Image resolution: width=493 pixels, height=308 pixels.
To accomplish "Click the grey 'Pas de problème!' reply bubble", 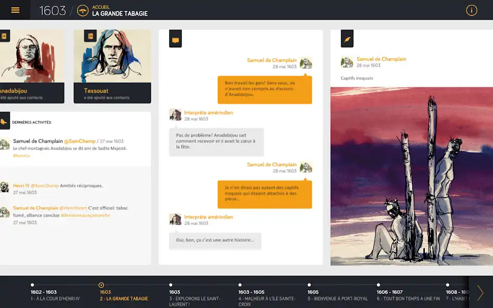I will (x=217, y=142).
